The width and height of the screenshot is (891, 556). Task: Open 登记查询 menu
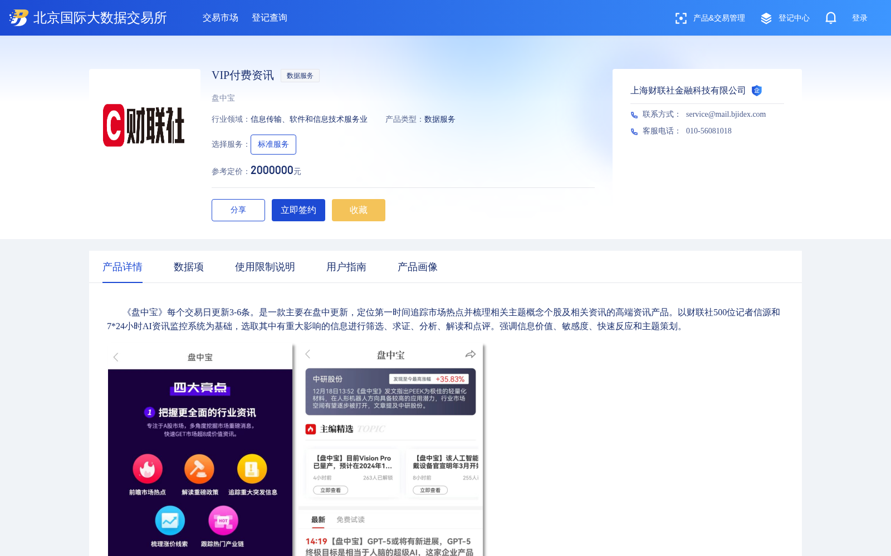270,18
